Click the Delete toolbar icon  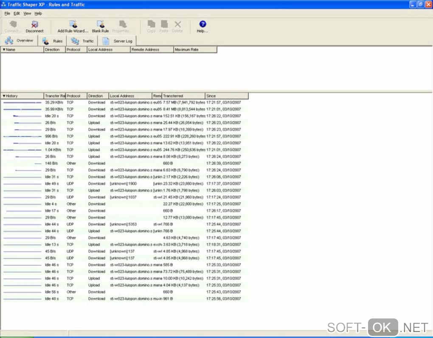(x=177, y=27)
